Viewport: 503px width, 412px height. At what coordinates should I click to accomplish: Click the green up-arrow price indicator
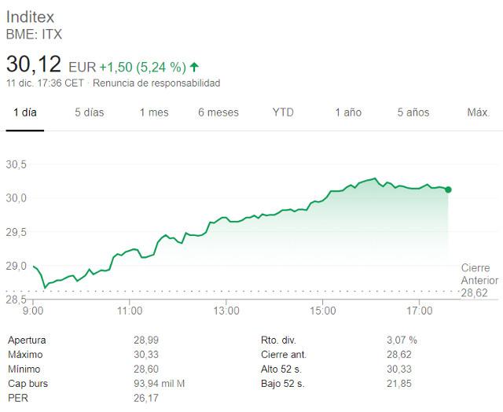tap(194, 67)
